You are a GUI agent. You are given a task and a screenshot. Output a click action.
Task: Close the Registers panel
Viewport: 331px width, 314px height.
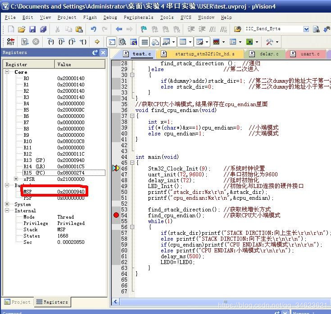103,53
